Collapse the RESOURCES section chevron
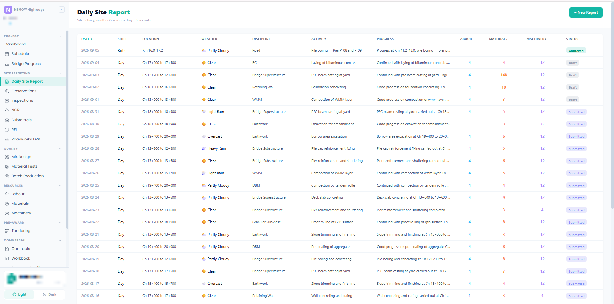Viewport: 614px width, 304px height. 60,186
